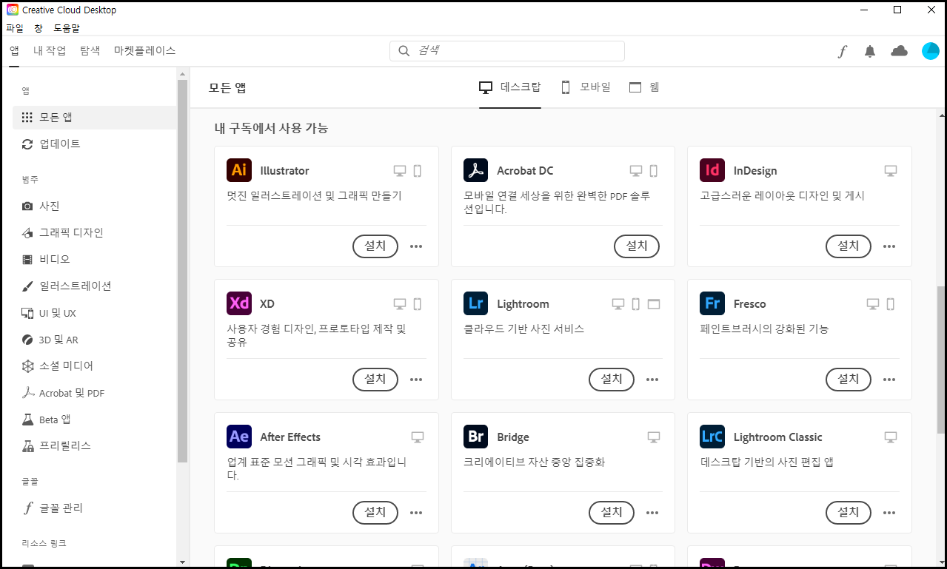Click the 검색 search field

coord(507,51)
